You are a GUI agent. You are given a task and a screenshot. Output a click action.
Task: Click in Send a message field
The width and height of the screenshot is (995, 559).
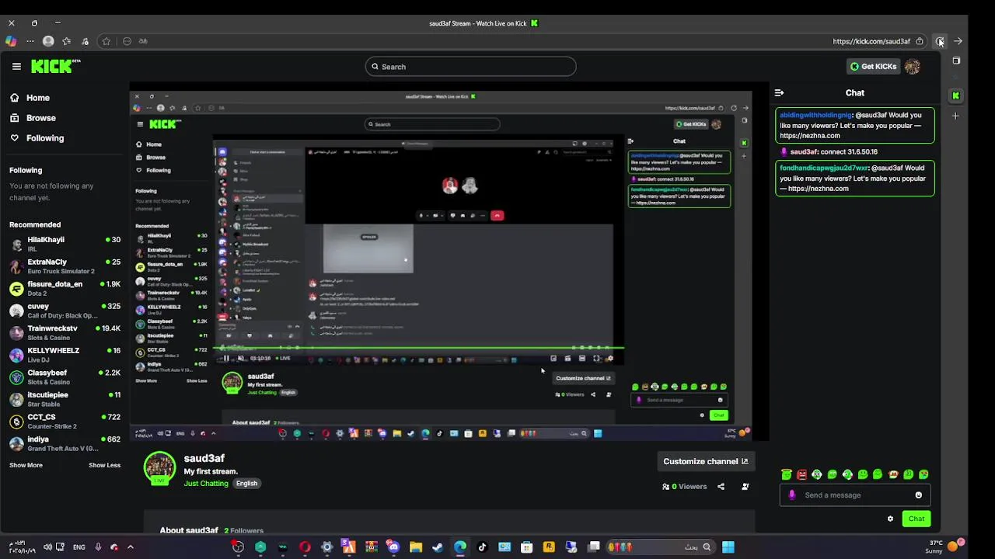pyautogui.click(x=855, y=495)
